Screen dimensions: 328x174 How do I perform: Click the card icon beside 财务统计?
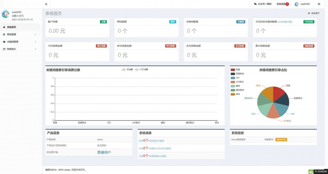(x=4, y=49)
